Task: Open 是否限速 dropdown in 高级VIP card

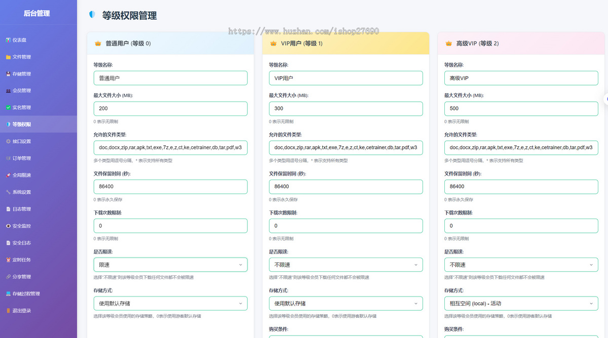Action: click(521, 265)
